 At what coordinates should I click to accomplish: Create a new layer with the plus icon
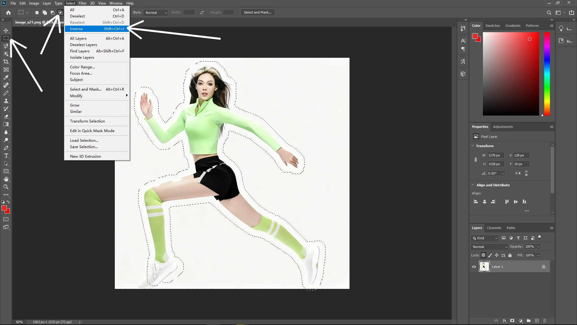(x=536, y=321)
